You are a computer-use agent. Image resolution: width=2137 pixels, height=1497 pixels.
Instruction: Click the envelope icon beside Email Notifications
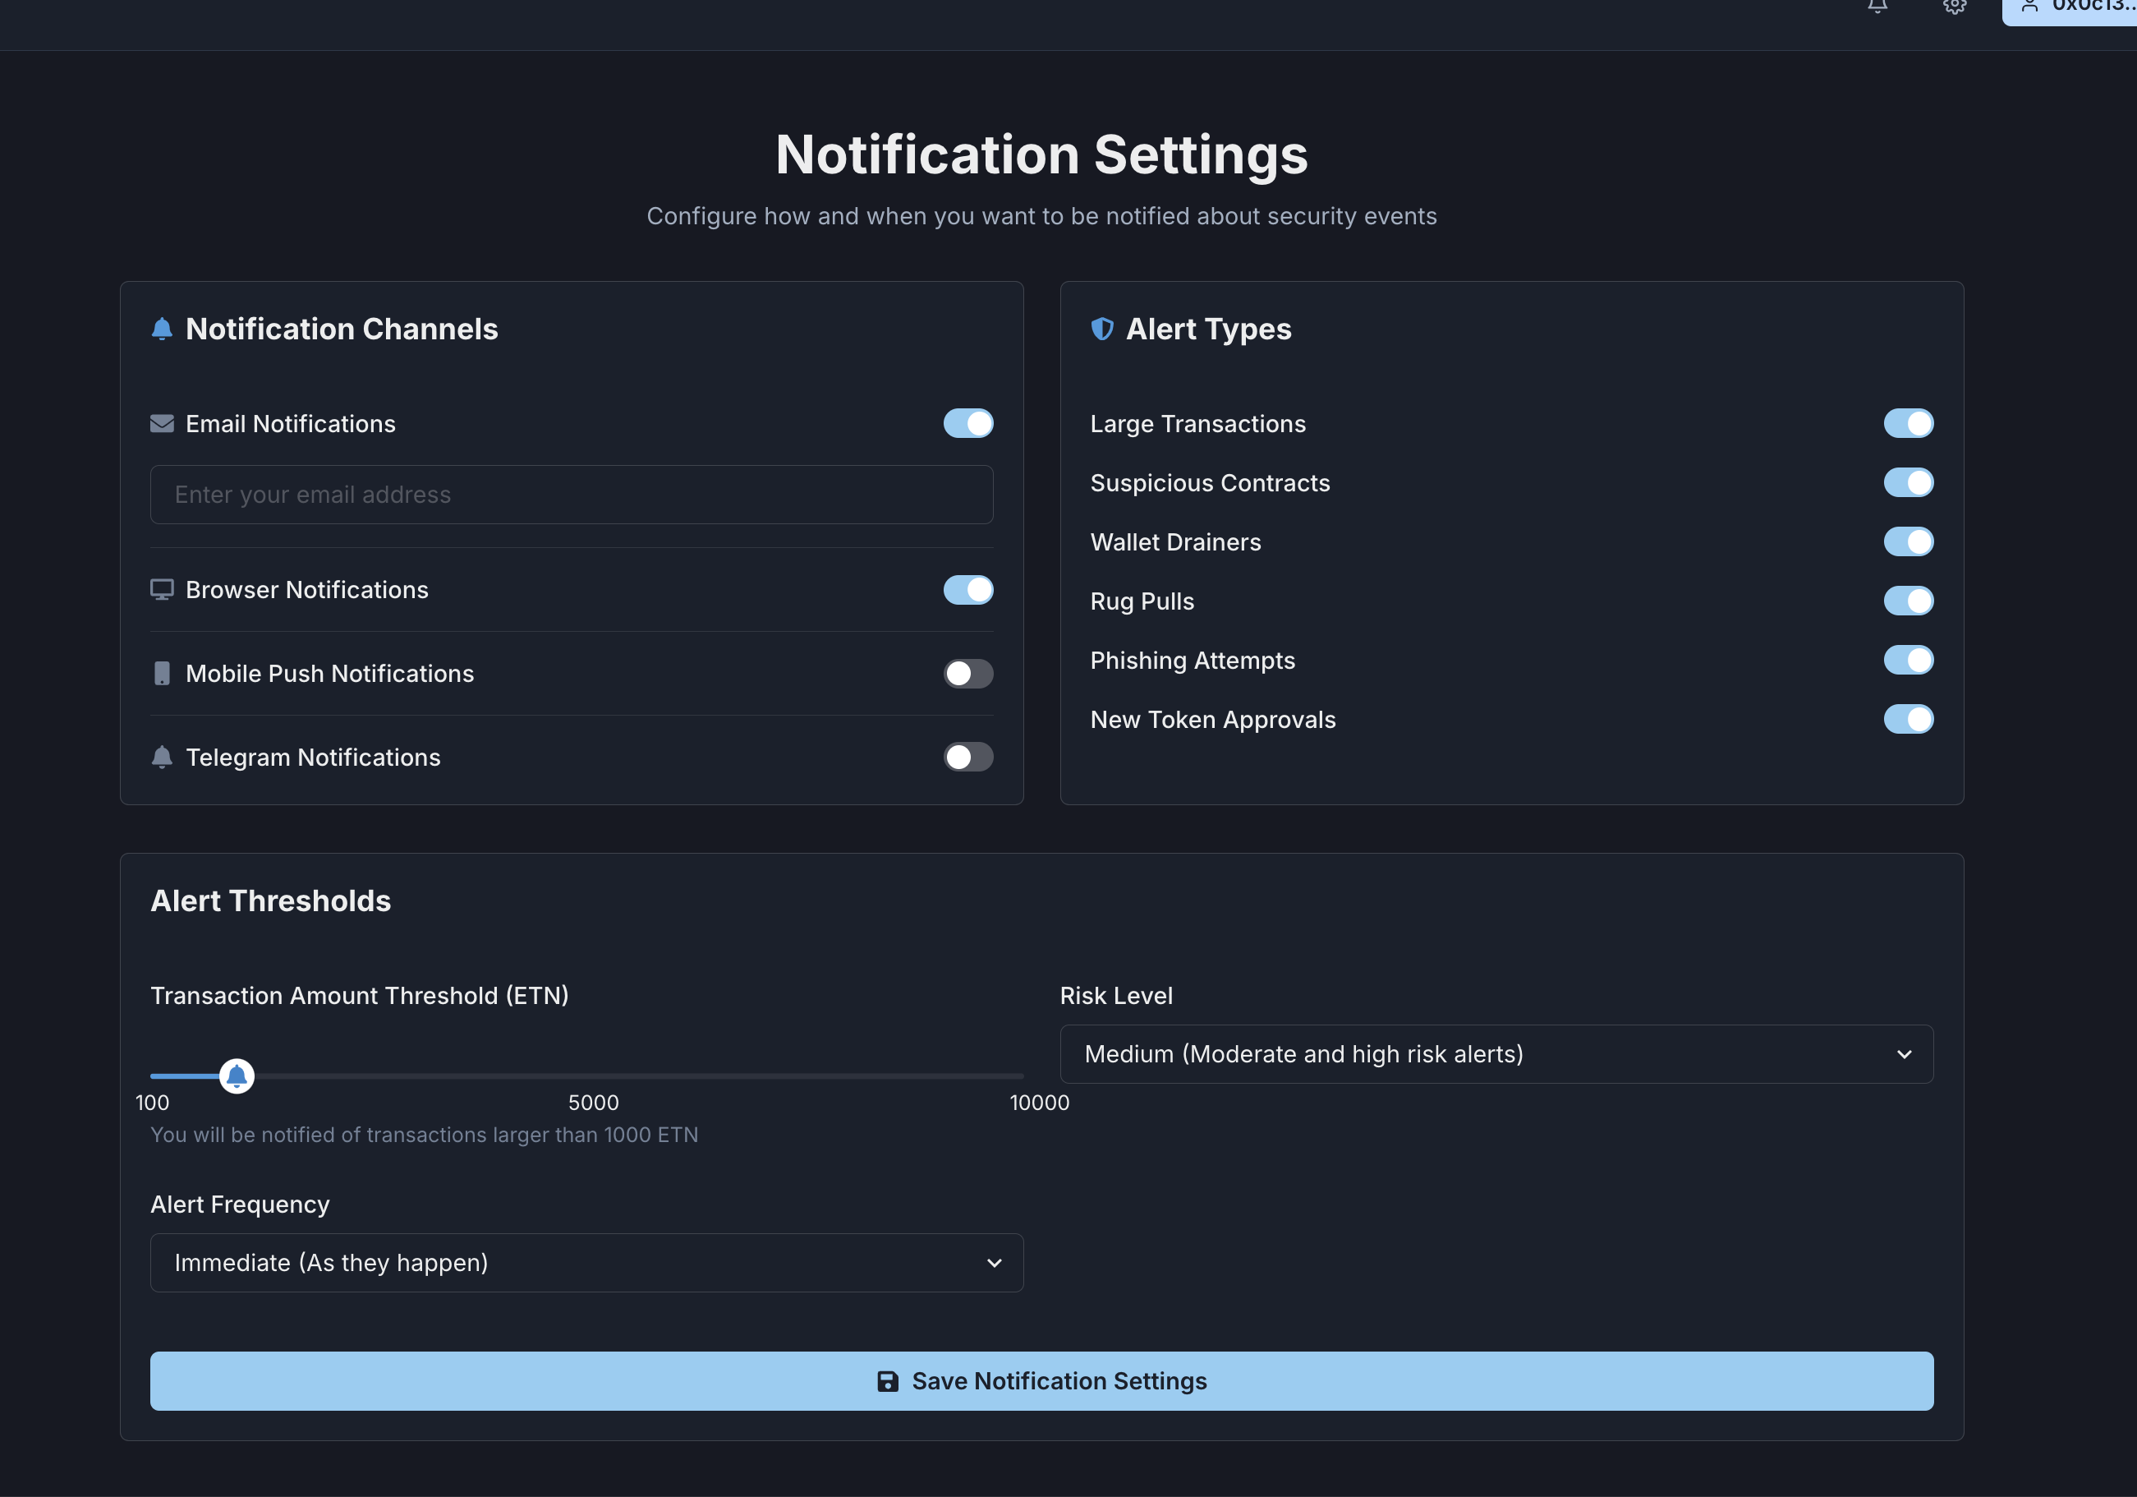pyautogui.click(x=162, y=424)
